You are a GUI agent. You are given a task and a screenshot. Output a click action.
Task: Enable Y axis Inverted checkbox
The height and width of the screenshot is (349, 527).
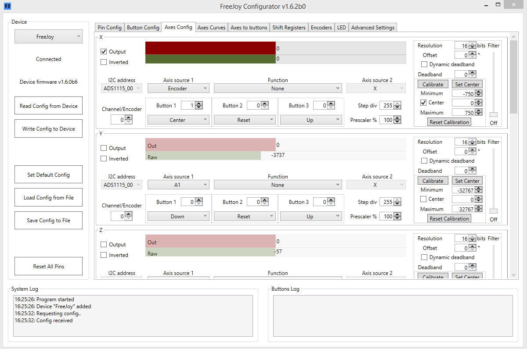(x=104, y=158)
